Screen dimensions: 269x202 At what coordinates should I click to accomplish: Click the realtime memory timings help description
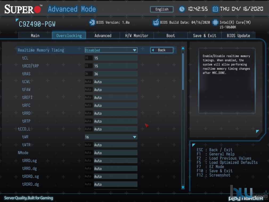(x=226, y=64)
